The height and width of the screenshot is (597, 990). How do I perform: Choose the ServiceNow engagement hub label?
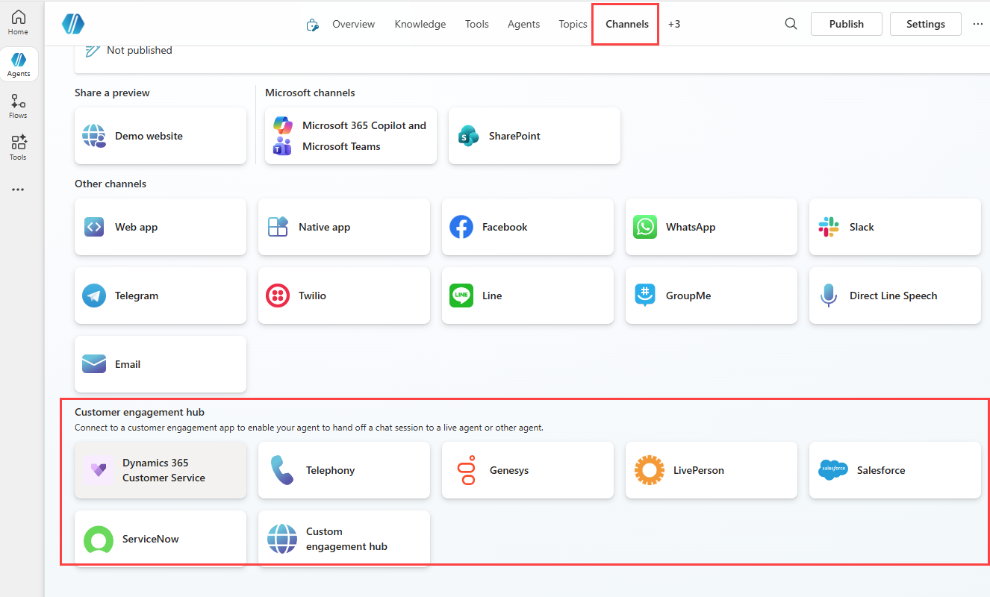pos(151,539)
